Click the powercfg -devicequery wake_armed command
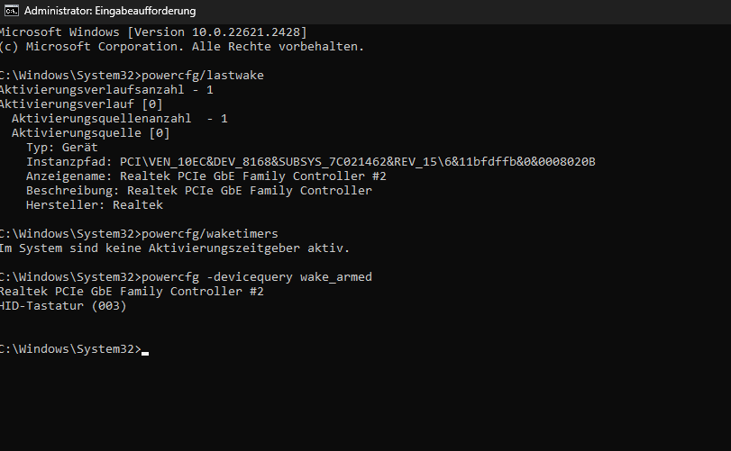 [256, 277]
